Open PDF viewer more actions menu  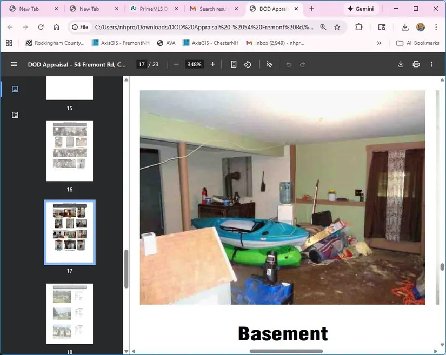point(431,64)
